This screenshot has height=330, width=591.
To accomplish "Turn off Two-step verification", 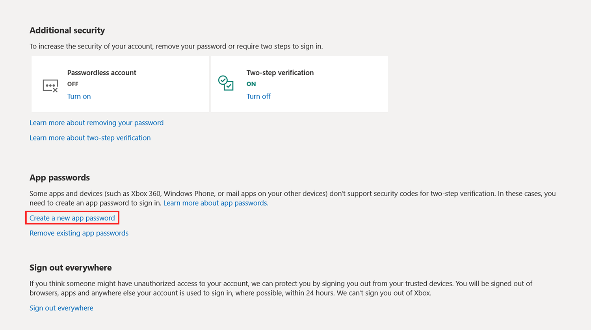I will click(258, 96).
